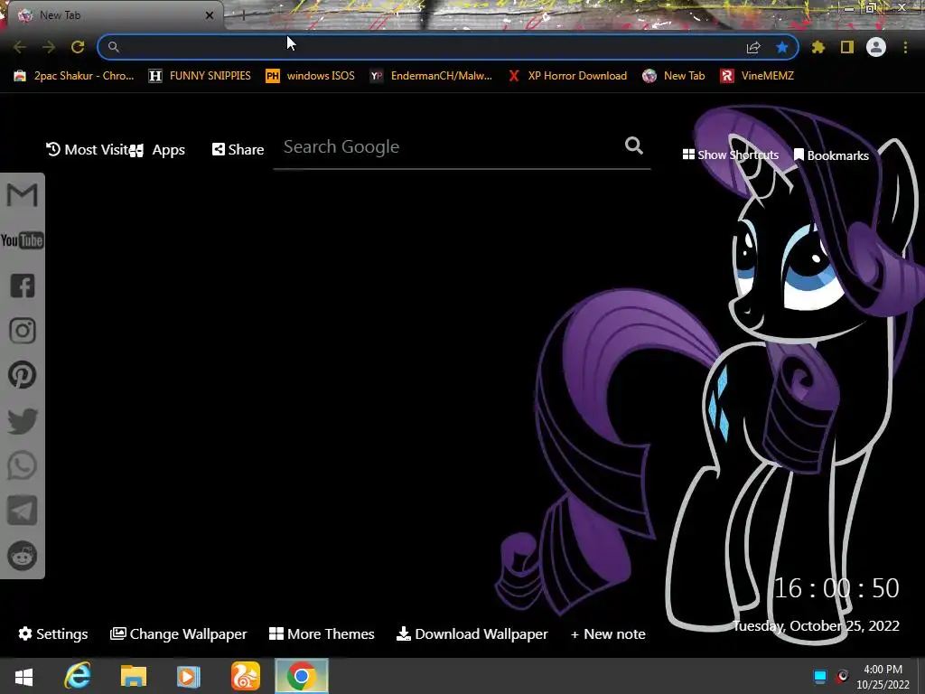Open the media player taskbar icon
Screen dimensions: 925x694
click(x=189, y=676)
